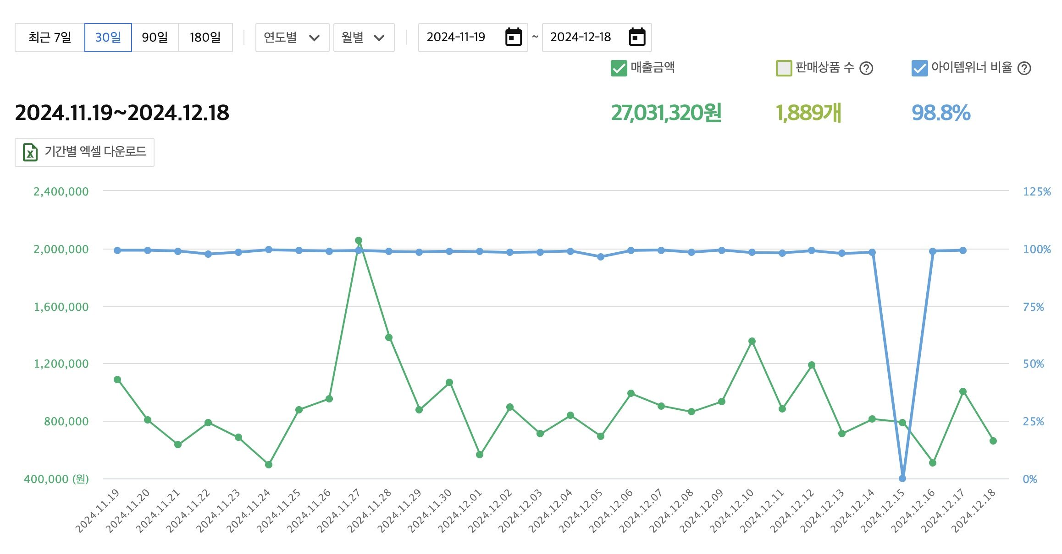Expand the 연도별 dropdown
This screenshot has height=554, width=1062.
point(292,38)
